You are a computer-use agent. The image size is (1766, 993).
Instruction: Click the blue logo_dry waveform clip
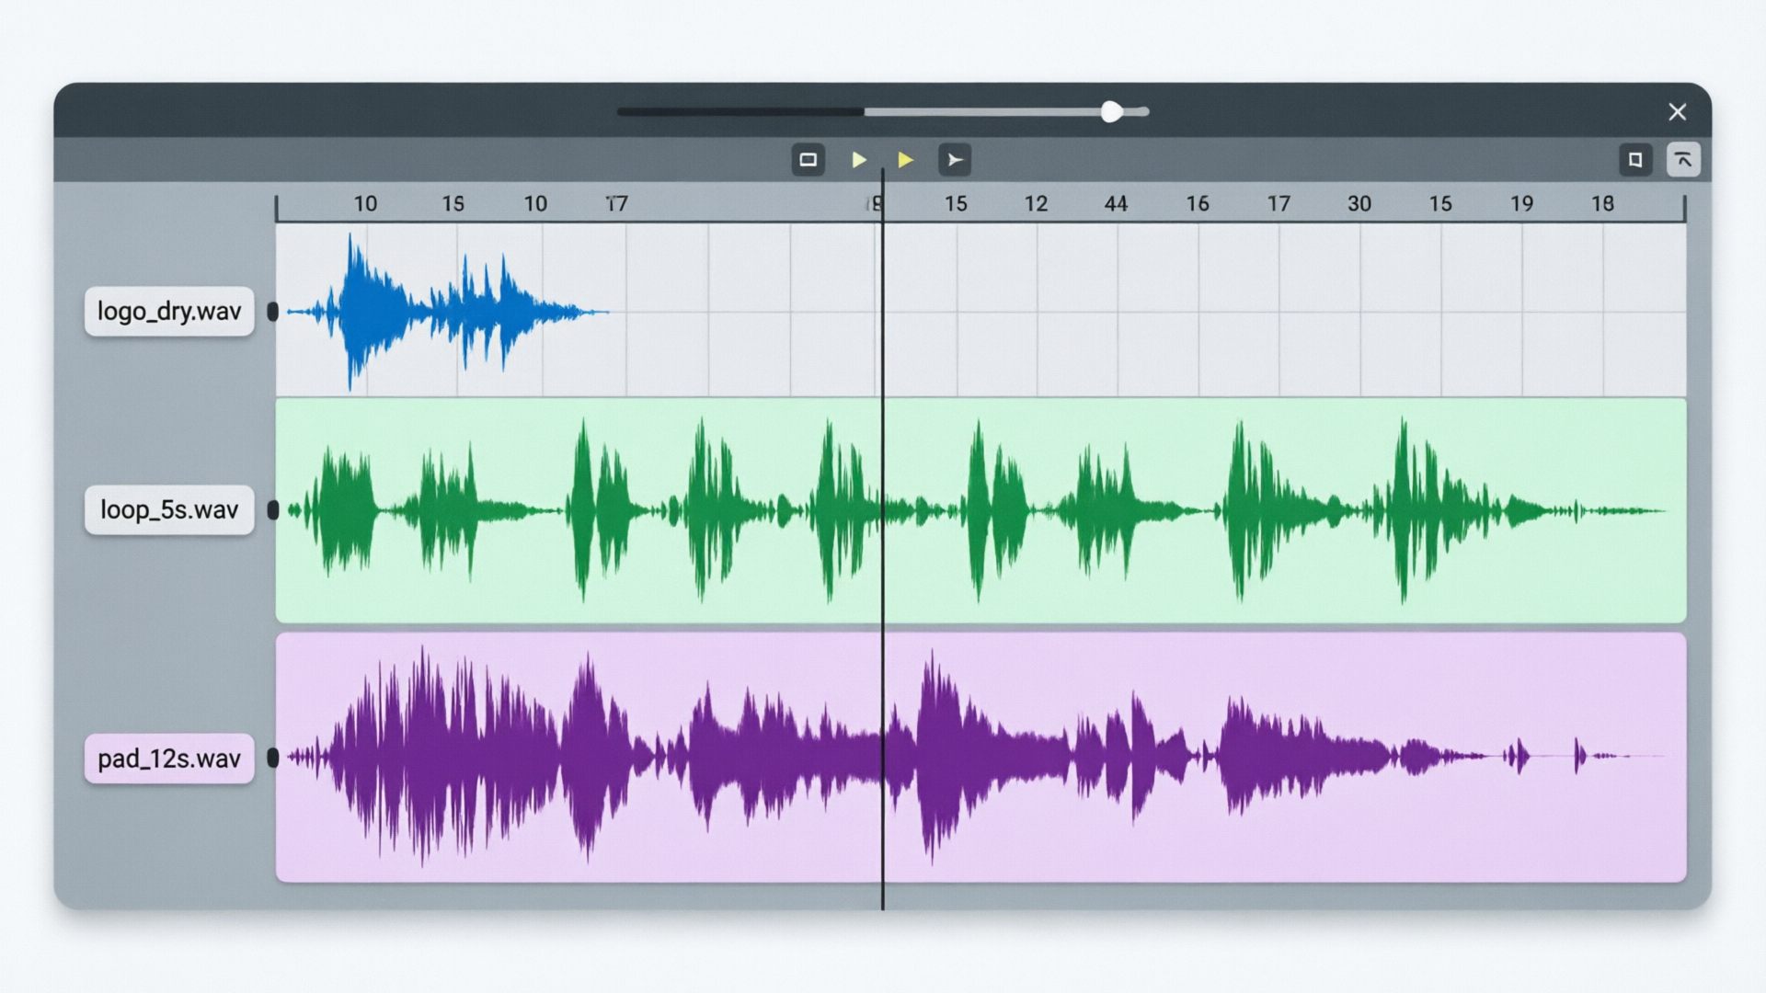tap(448, 312)
